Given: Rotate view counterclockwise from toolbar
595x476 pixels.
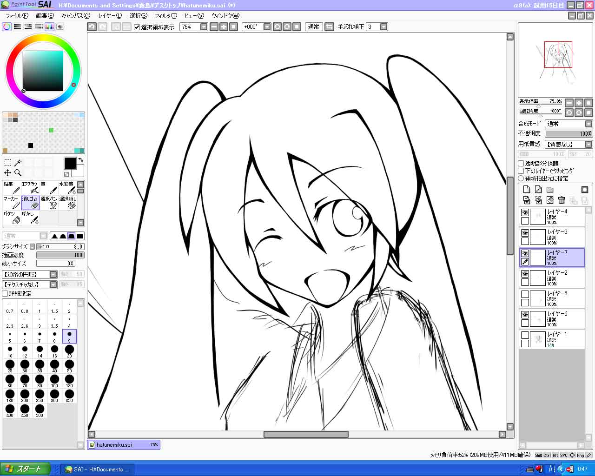Looking at the screenshot, I should coord(277,27).
